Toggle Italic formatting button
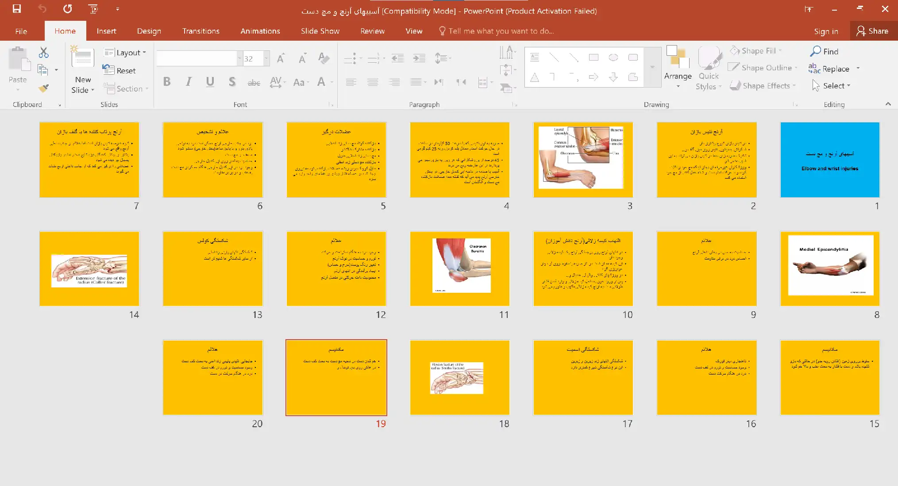The image size is (898, 486). [x=189, y=82]
